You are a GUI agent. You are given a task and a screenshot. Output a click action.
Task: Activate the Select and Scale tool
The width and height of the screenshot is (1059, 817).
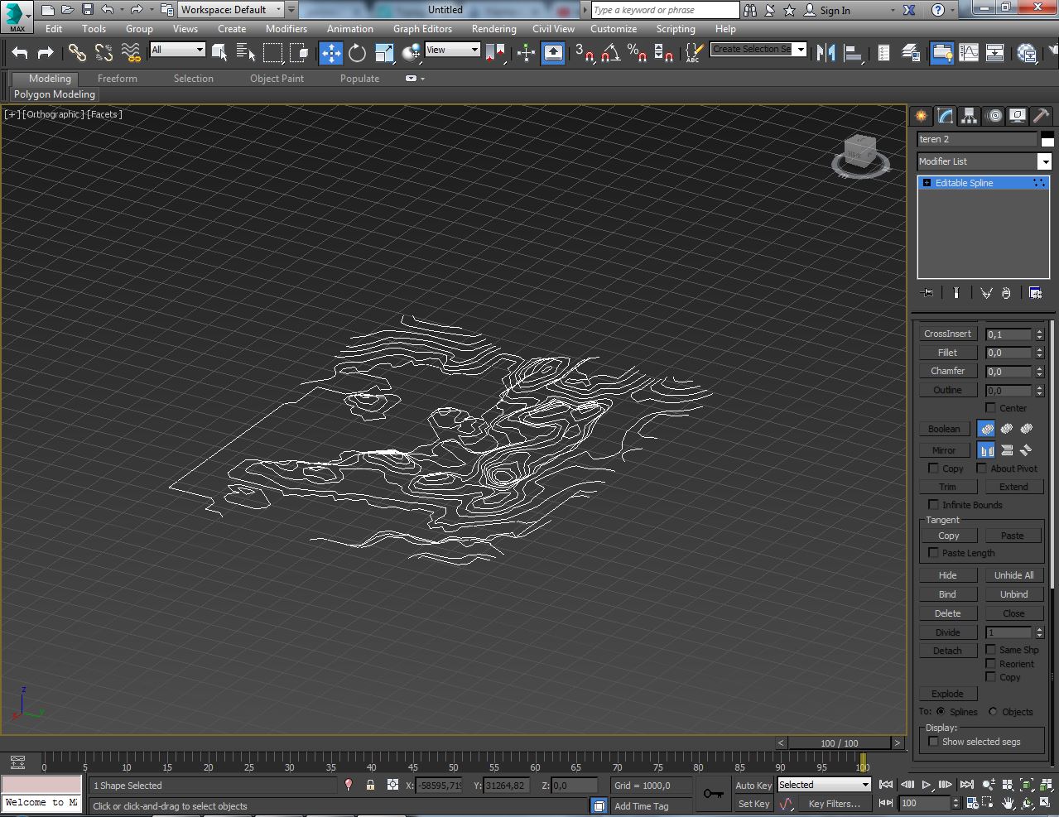tap(384, 53)
